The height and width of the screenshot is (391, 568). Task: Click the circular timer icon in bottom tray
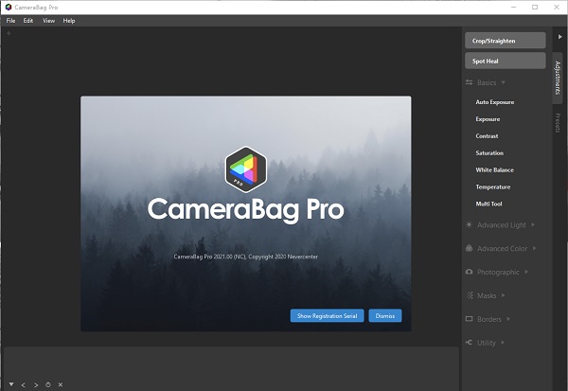[48, 384]
